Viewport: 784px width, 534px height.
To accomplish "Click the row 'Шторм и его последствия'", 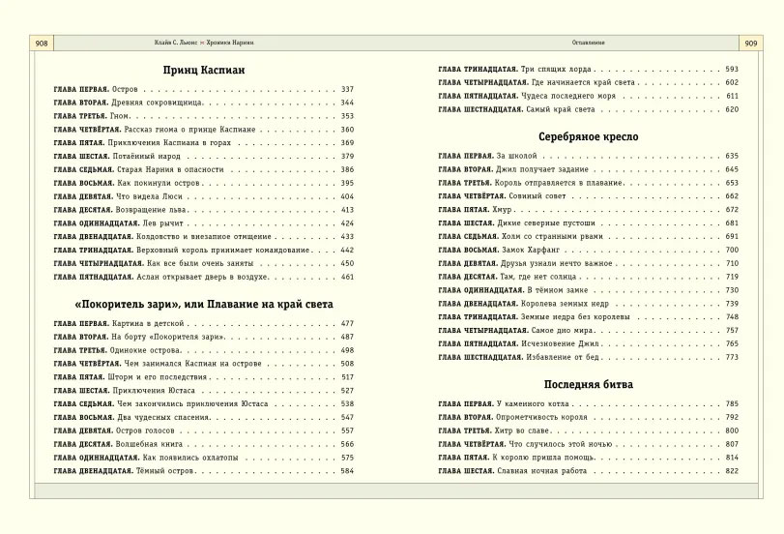I will [x=204, y=377].
